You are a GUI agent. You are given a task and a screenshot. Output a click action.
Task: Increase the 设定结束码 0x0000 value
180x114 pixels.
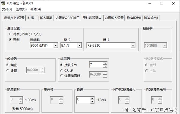pyautogui.click(x=105, y=73)
